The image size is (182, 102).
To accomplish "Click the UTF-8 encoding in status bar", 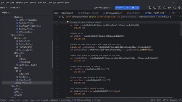I will pos(165,100).
